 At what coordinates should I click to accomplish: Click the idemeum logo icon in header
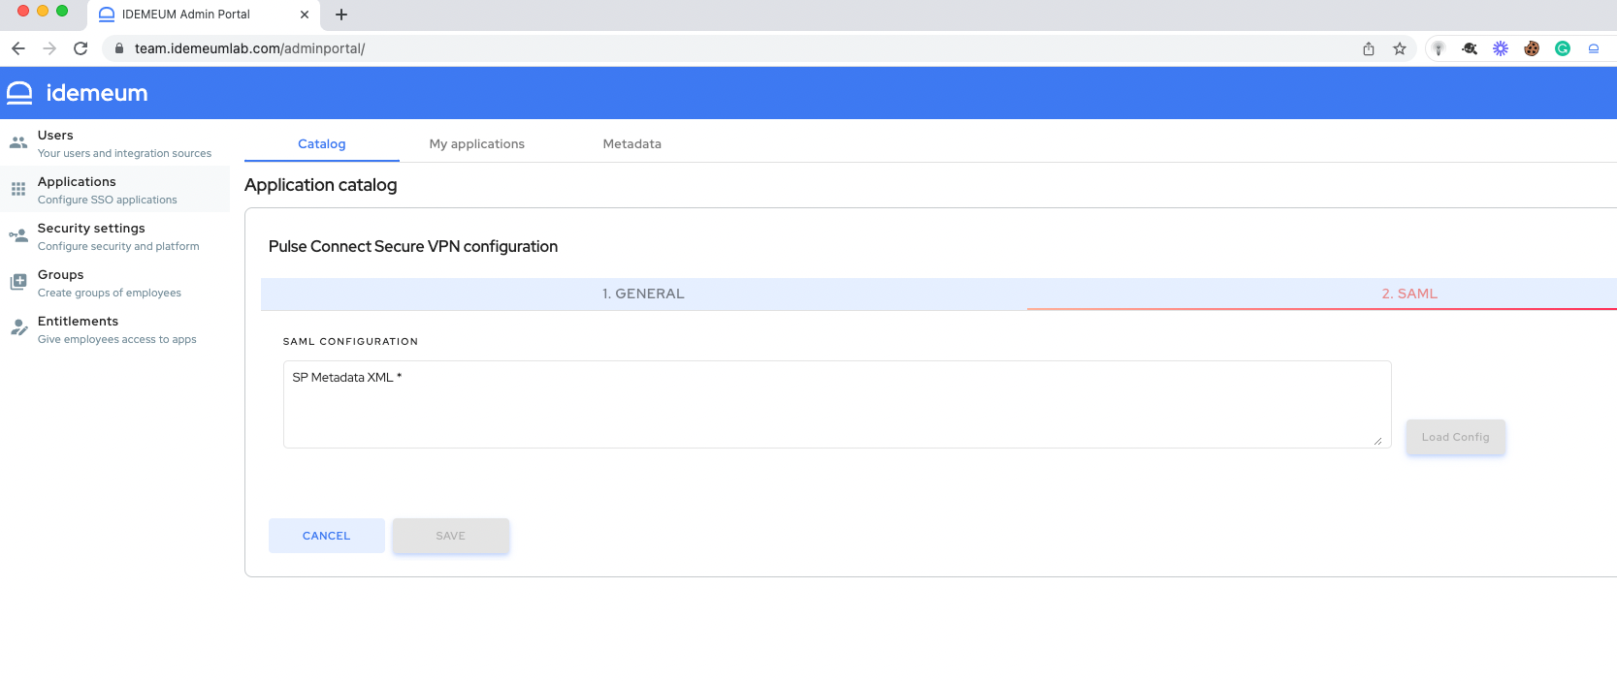point(19,93)
